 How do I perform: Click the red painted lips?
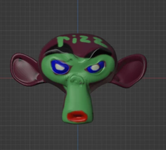(x=77, y=116)
